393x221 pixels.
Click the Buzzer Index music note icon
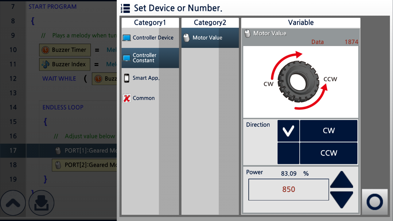coord(45,64)
